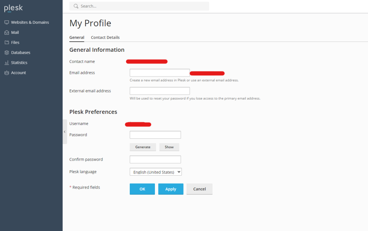Click the Mail envelope icon in sidebar
This screenshot has height=231, width=368.
[6, 32]
